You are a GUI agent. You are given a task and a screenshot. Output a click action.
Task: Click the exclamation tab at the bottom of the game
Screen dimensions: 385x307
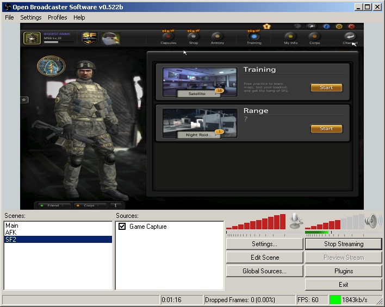point(115,205)
